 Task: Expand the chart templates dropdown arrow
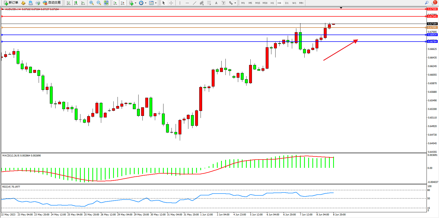click(x=156, y=3)
